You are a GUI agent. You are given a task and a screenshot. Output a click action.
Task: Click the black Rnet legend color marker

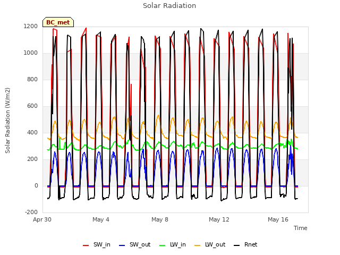237,245
